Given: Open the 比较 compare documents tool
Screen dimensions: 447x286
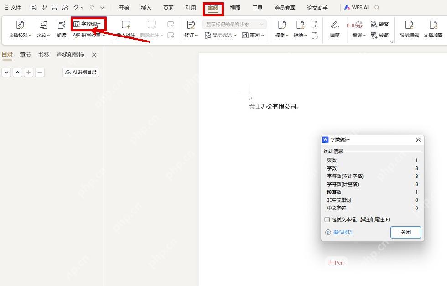Looking at the screenshot, I should [43, 29].
